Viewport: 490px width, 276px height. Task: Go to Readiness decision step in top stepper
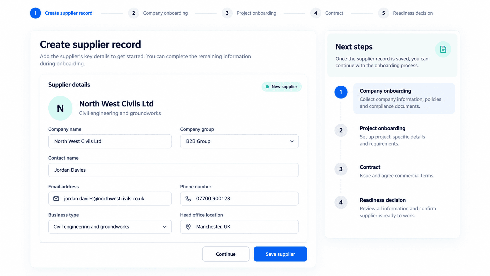tap(413, 13)
